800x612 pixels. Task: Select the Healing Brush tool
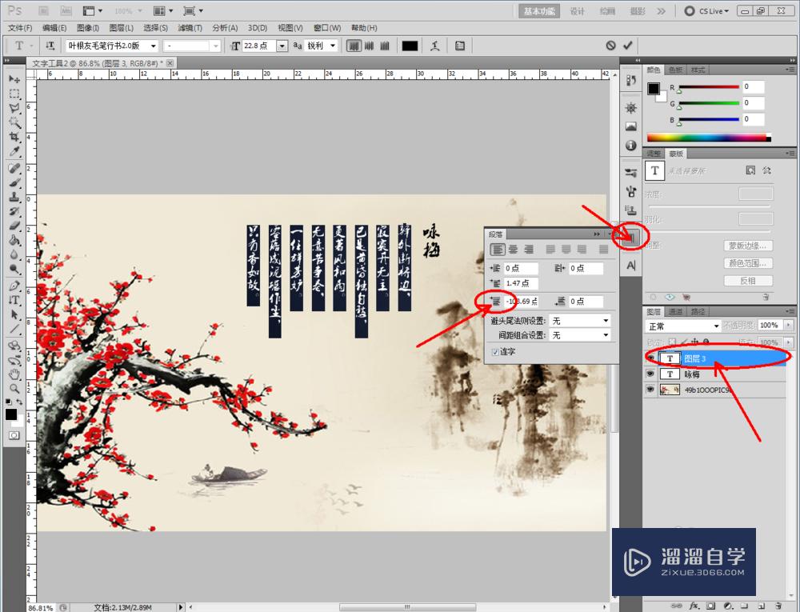point(14,168)
